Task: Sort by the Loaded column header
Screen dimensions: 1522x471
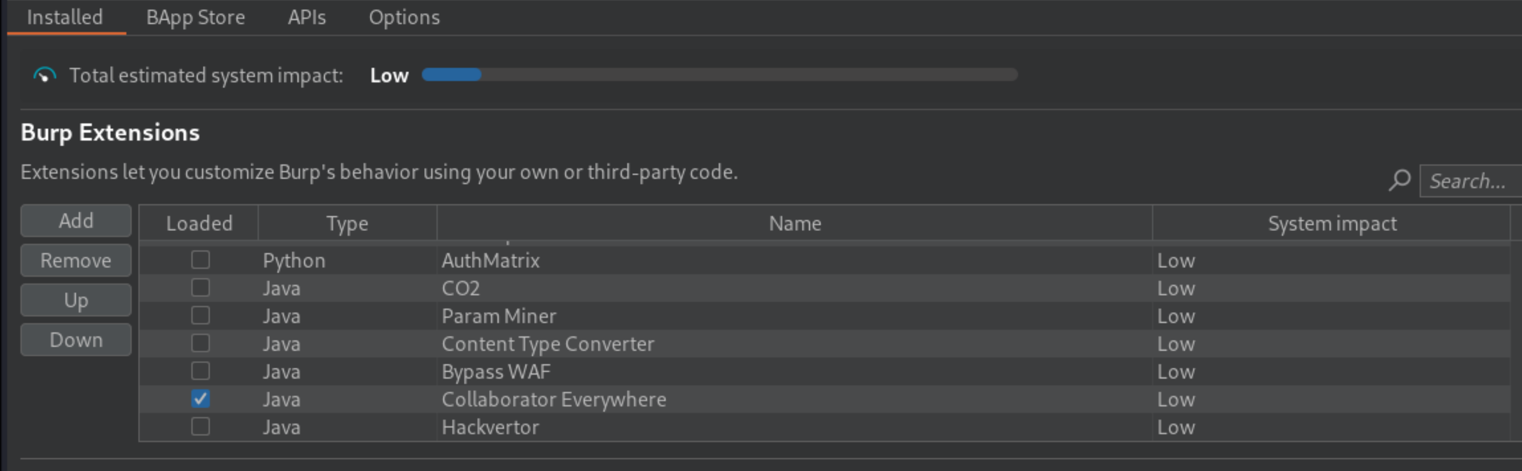Action: pyautogui.click(x=199, y=223)
